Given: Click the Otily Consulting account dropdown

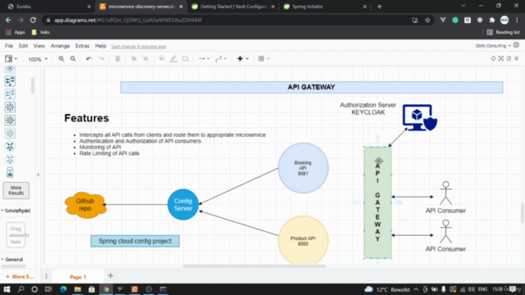Looking at the screenshot, I should 493,46.
